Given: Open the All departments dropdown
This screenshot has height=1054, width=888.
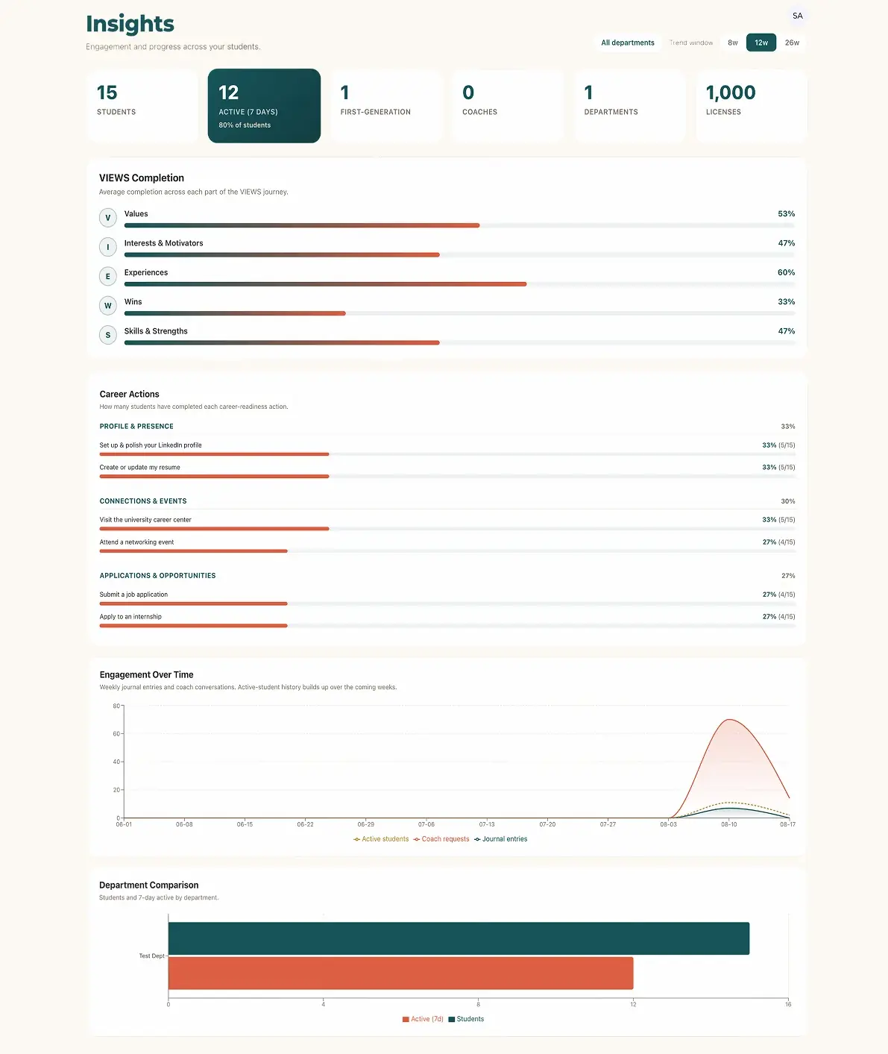Looking at the screenshot, I should pyautogui.click(x=628, y=43).
